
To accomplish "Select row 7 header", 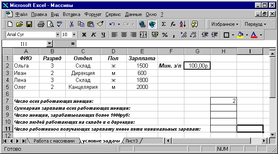I will pos(7,101).
